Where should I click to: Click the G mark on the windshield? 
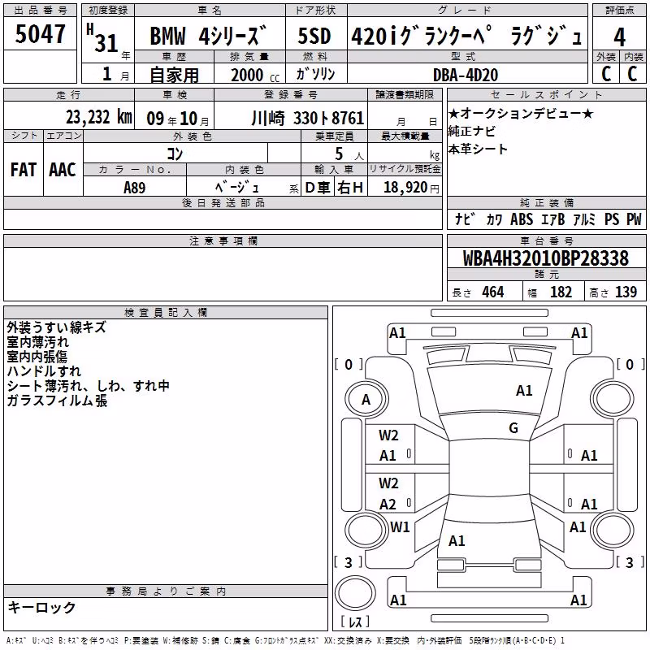[x=513, y=427]
